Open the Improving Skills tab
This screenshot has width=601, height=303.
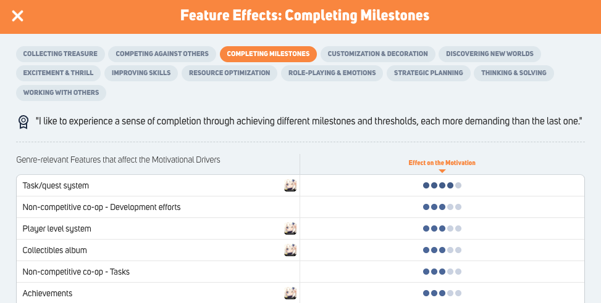pos(141,73)
